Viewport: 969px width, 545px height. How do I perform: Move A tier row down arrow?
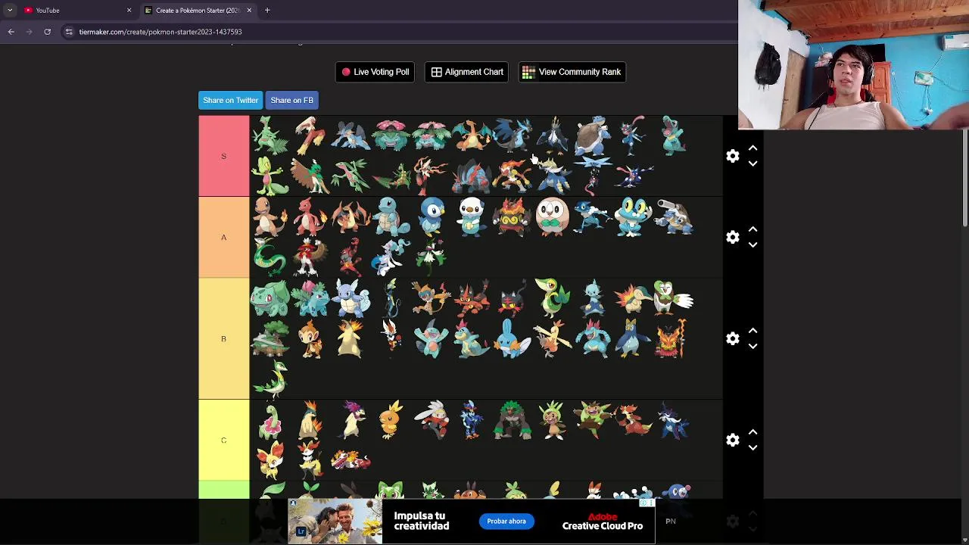pos(752,244)
